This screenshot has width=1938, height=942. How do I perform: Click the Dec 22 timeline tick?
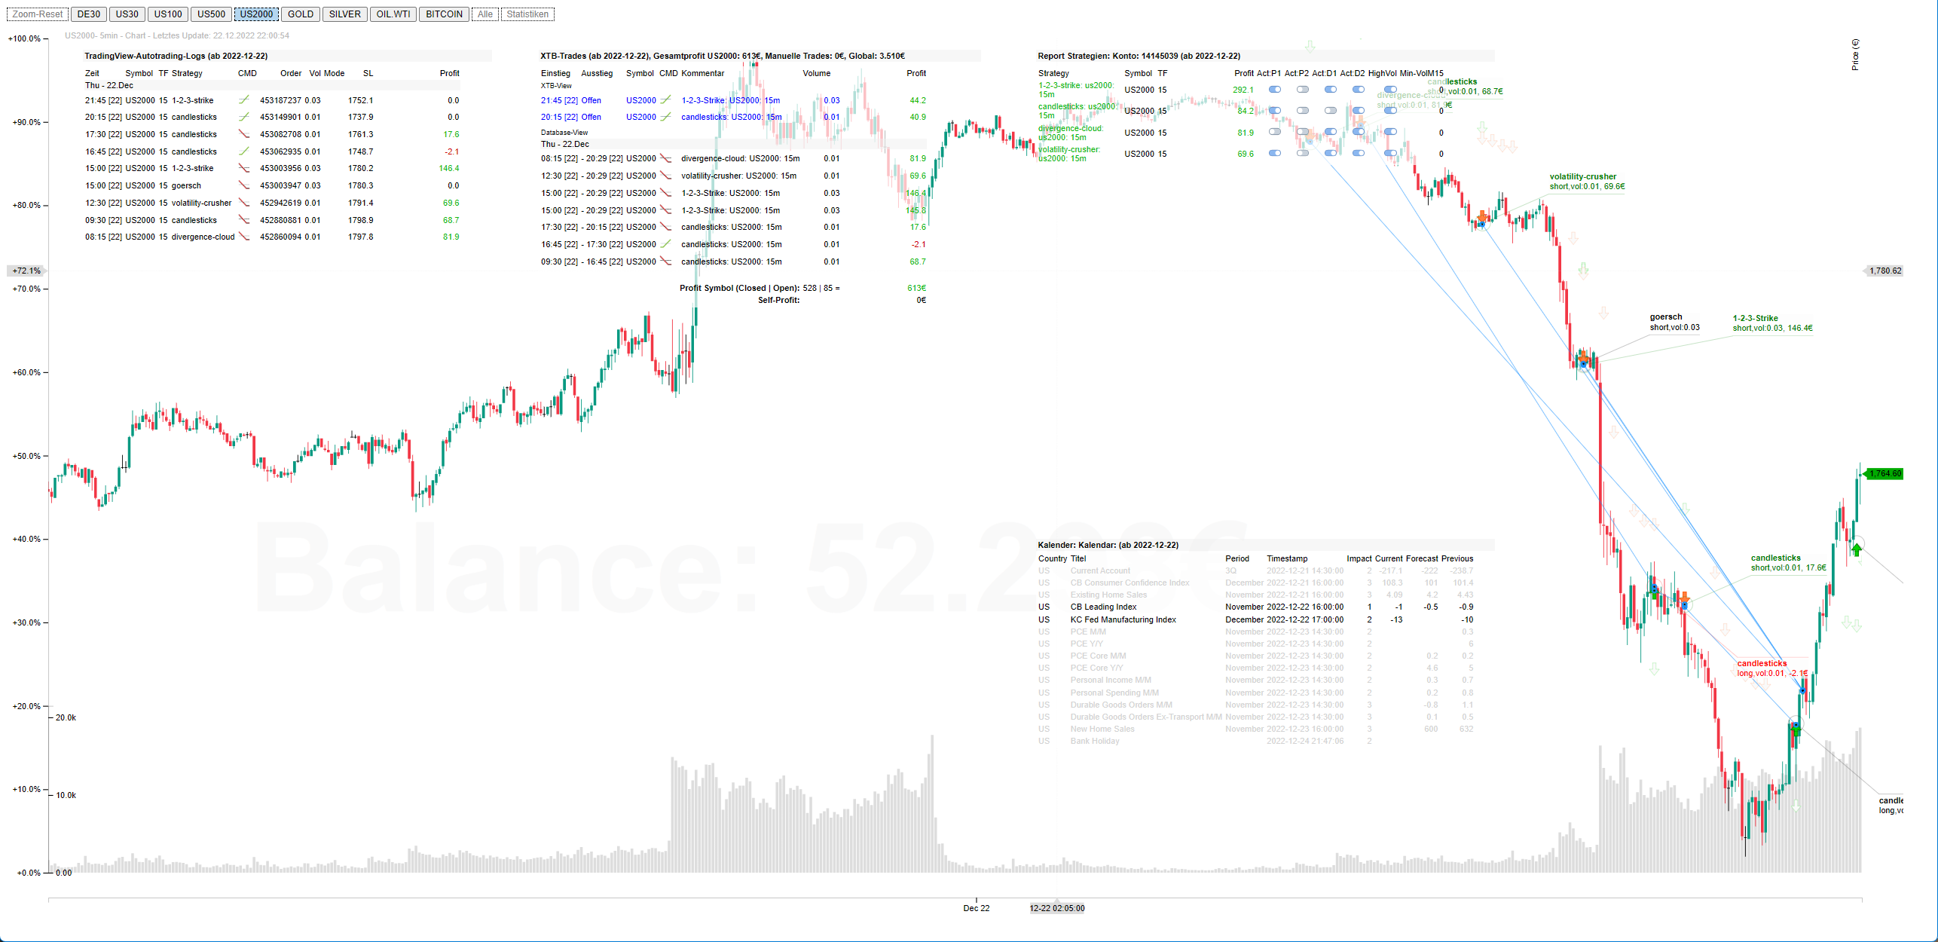tap(977, 908)
